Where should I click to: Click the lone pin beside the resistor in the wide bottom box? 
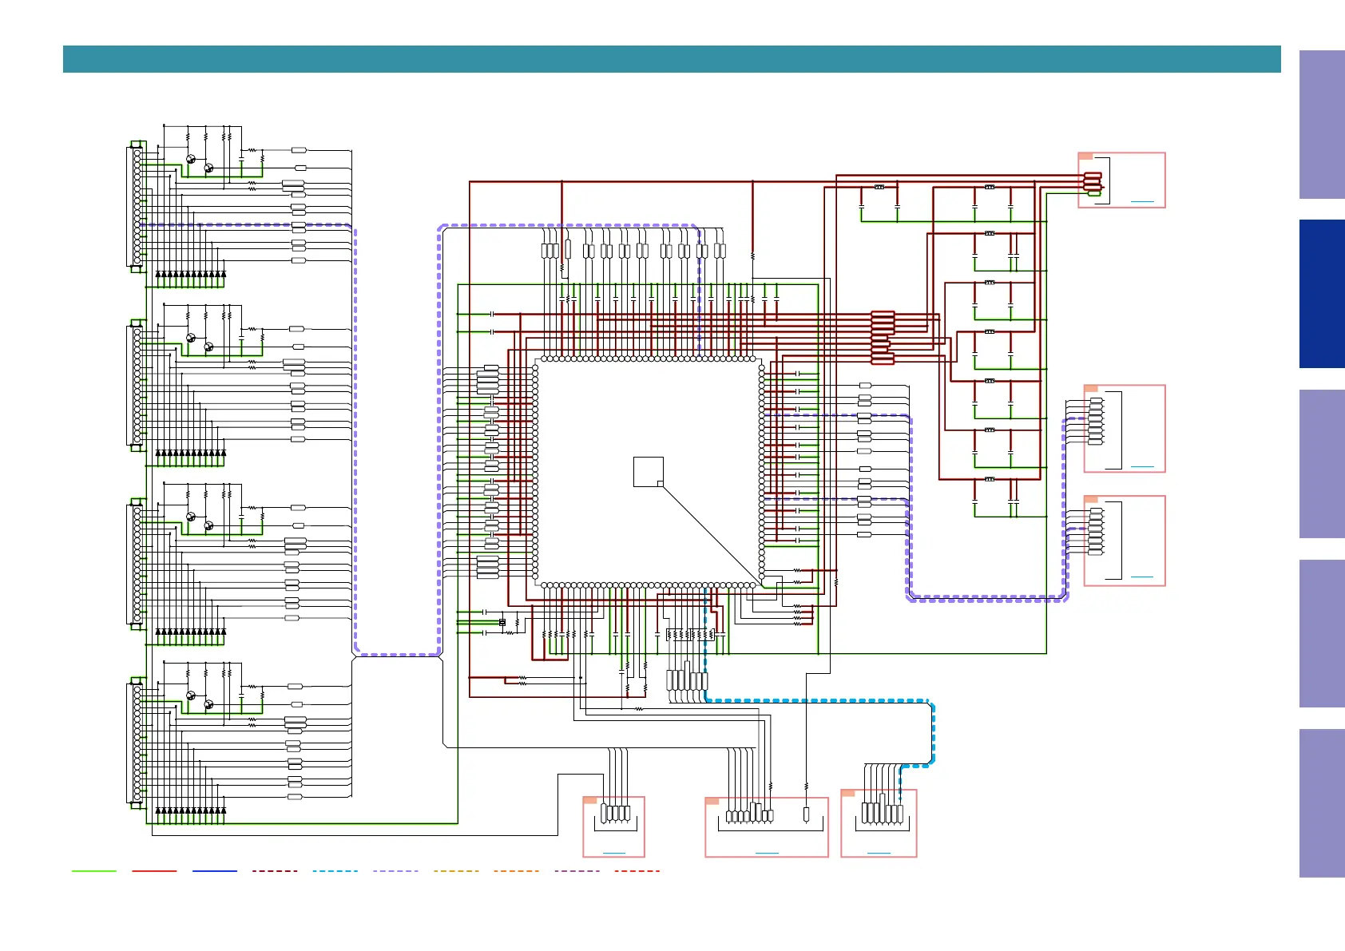[x=806, y=814]
